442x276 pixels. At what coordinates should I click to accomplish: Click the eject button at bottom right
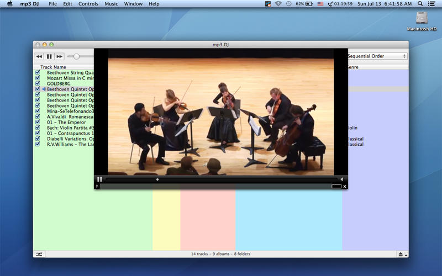[401, 254]
